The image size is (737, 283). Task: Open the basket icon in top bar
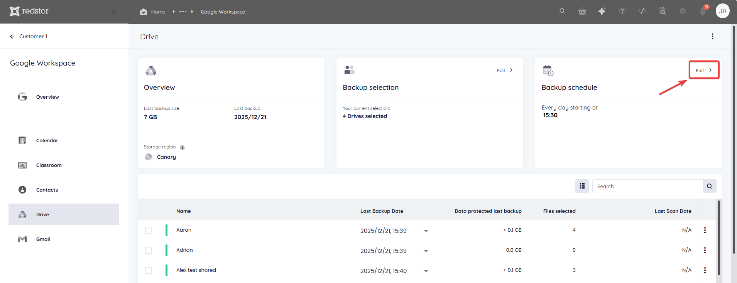582,11
